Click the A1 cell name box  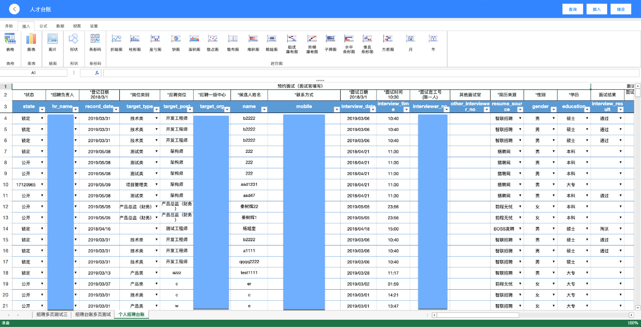click(33, 73)
